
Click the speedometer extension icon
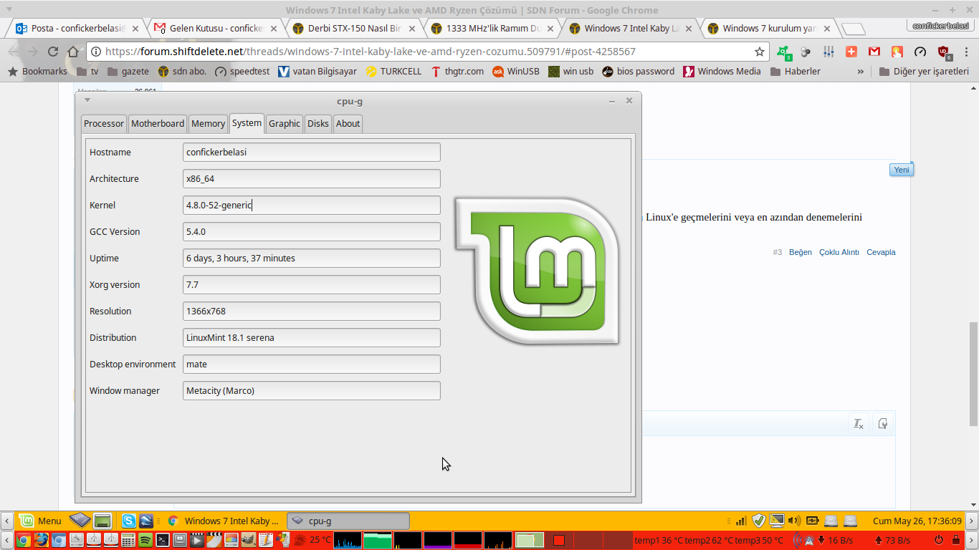(921, 52)
